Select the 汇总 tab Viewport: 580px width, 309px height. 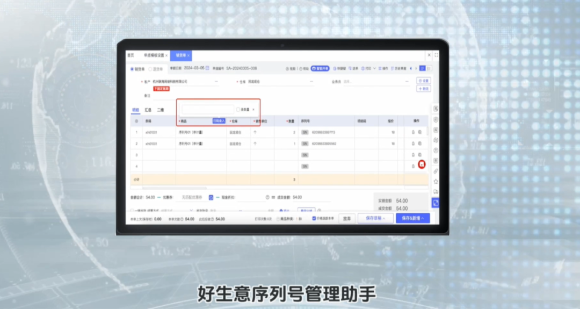(x=148, y=110)
